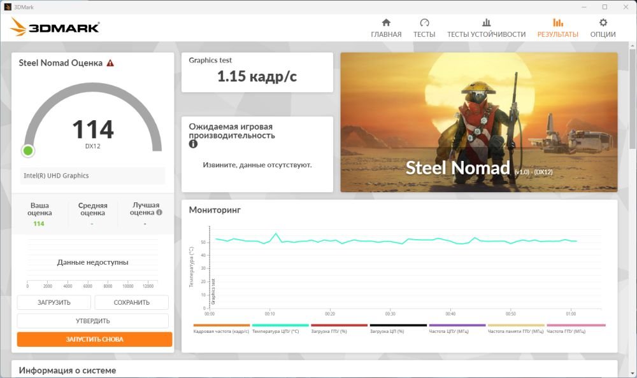Click the 1.15 кадр/с Graphics test result
The image size is (637, 378).
pos(257,76)
